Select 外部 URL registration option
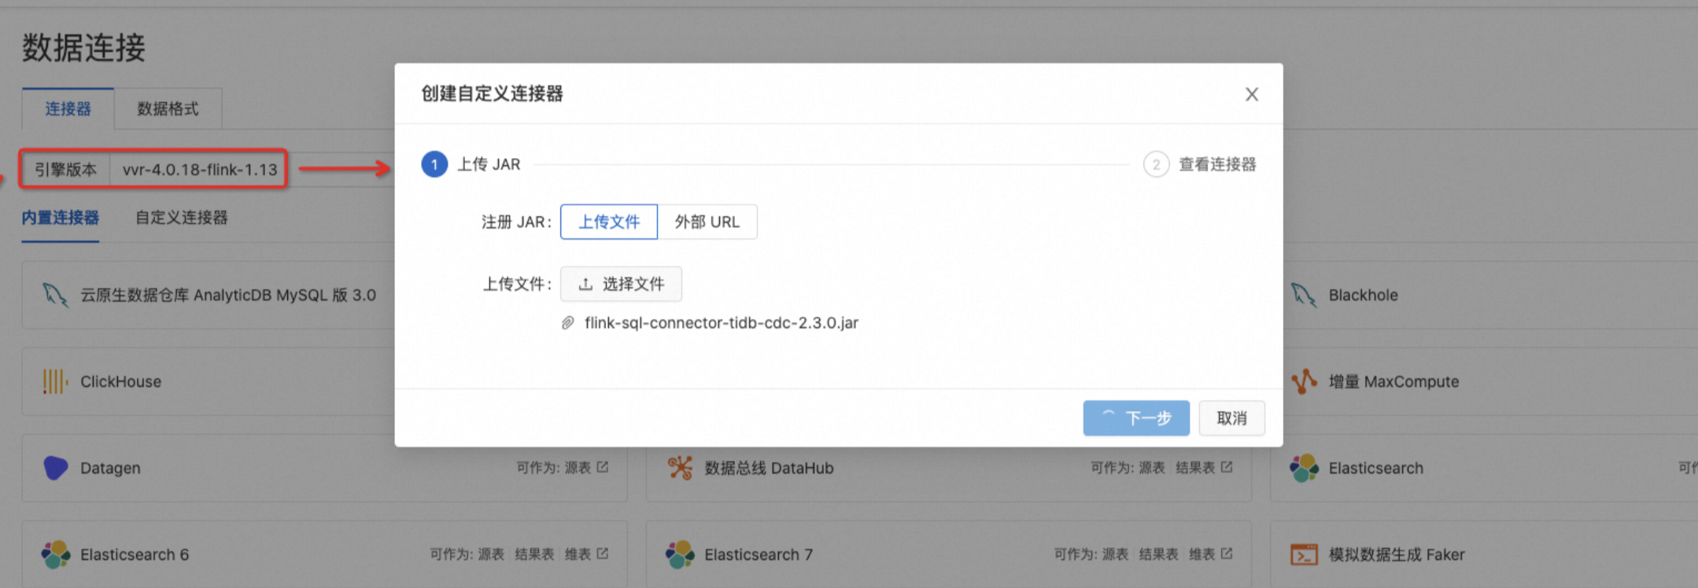 point(707,222)
